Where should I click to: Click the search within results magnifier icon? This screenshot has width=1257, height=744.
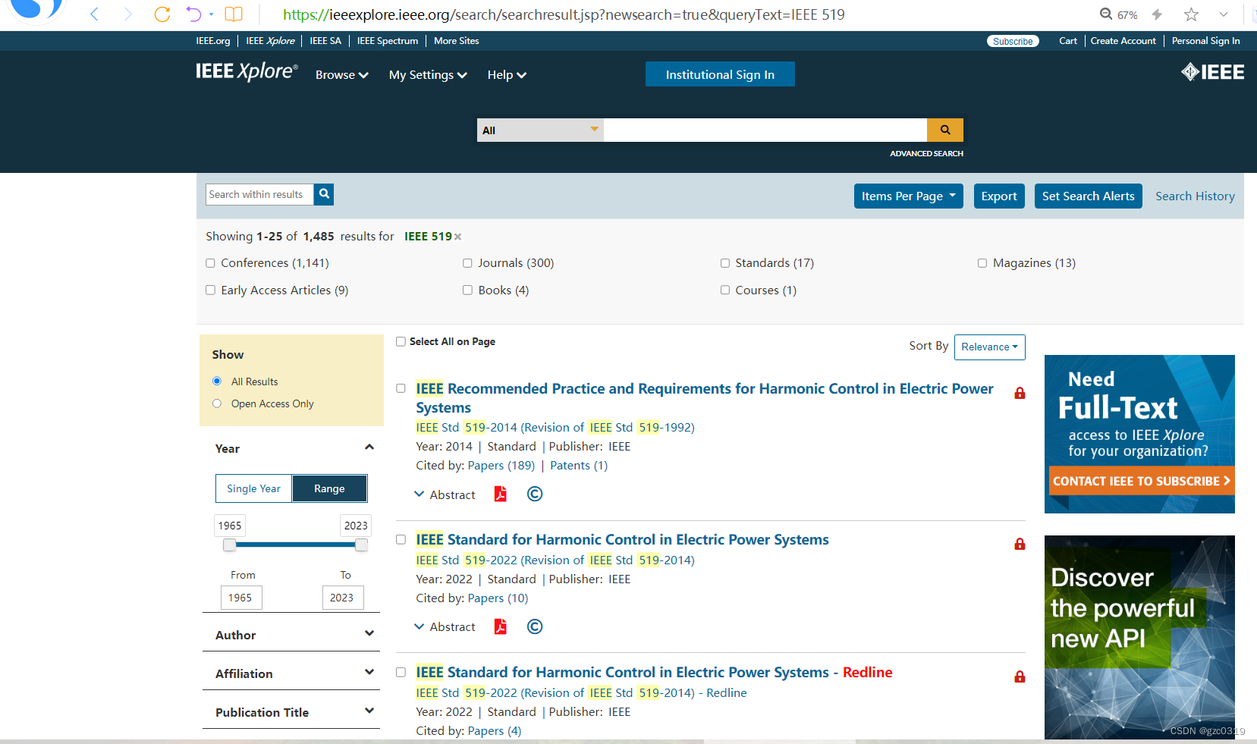point(324,194)
